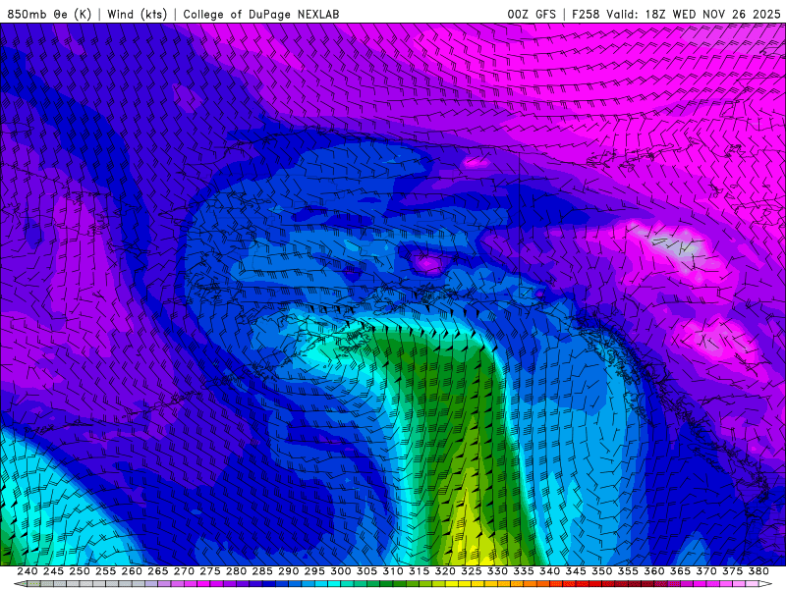Click the 255 value on color scale
Screen dimensions: 786x589
105,571
